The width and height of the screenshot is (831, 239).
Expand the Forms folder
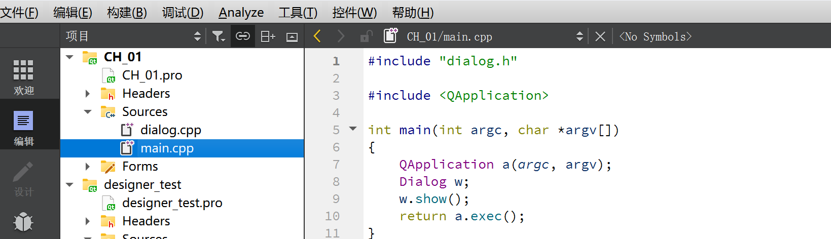coord(88,167)
